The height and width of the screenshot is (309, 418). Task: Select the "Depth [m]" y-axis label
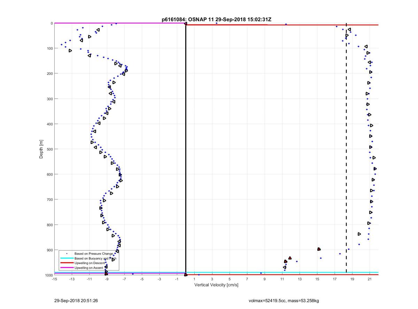tap(41, 149)
